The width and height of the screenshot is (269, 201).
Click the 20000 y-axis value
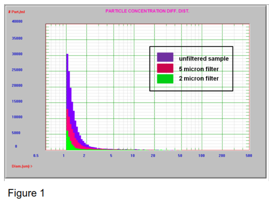click(x=17, y=85)
